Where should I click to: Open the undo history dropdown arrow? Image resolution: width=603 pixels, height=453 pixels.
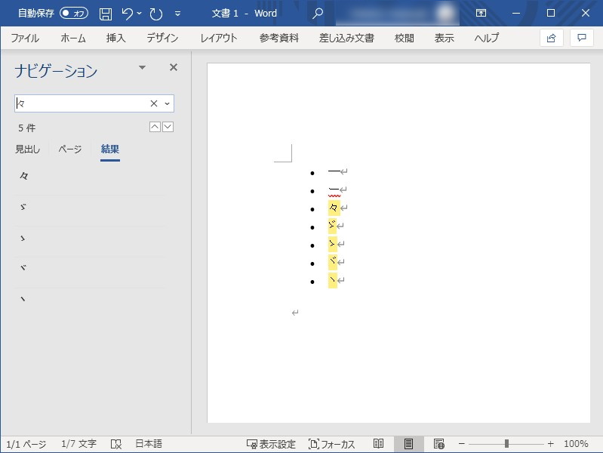point(139,14)
